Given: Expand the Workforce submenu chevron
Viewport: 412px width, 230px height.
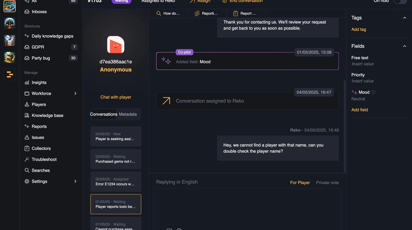Looking at the screenshot, I should pyautogui.click(x=75, y=93).
